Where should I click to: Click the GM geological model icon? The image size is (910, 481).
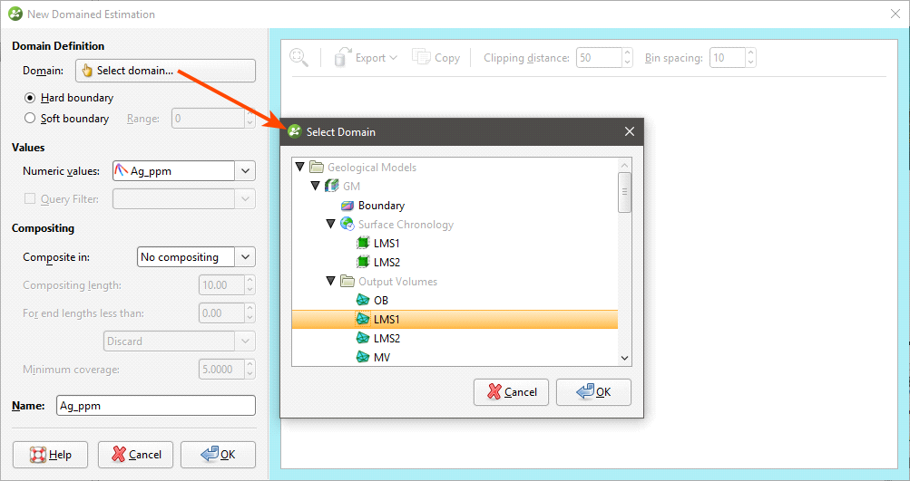tap(331, 186)
